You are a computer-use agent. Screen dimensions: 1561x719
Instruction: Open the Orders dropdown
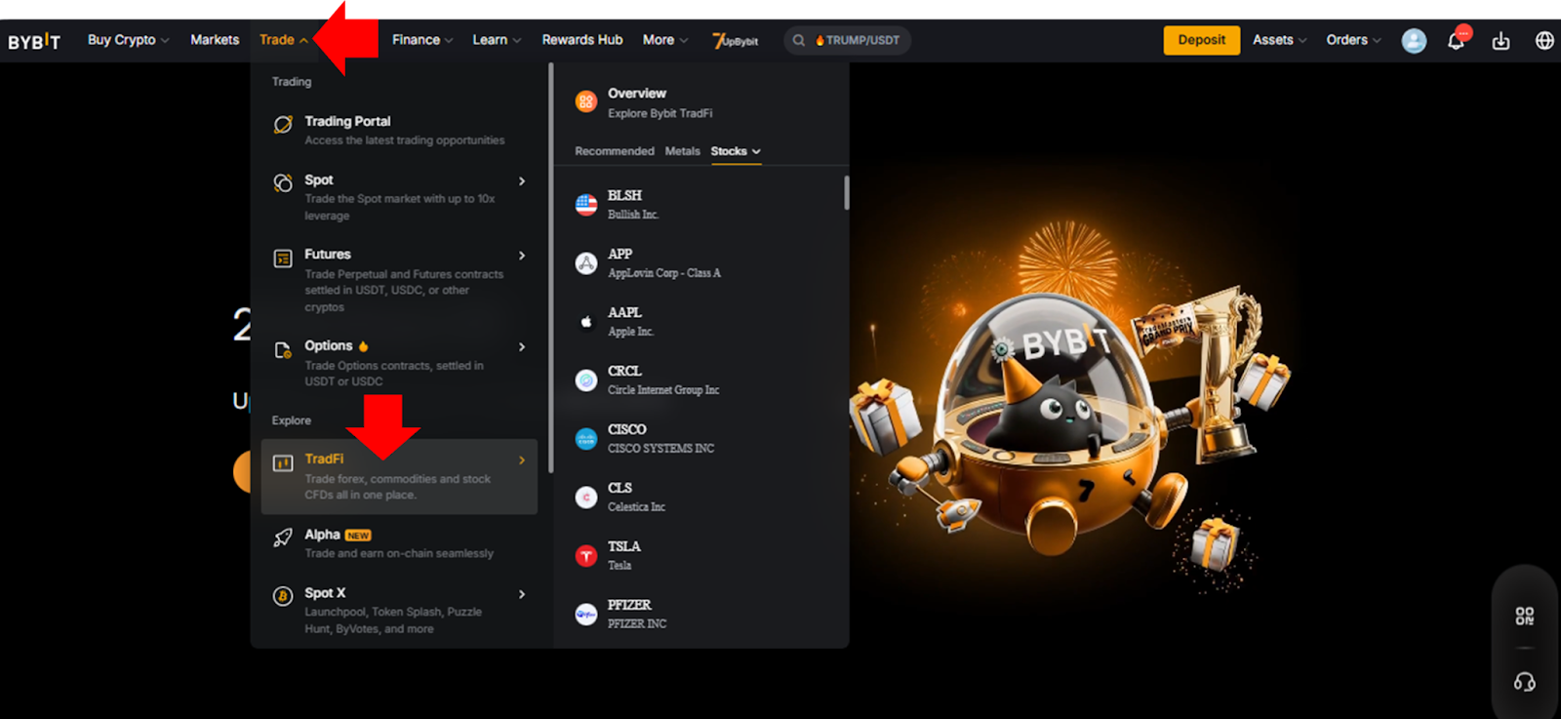1353,40
